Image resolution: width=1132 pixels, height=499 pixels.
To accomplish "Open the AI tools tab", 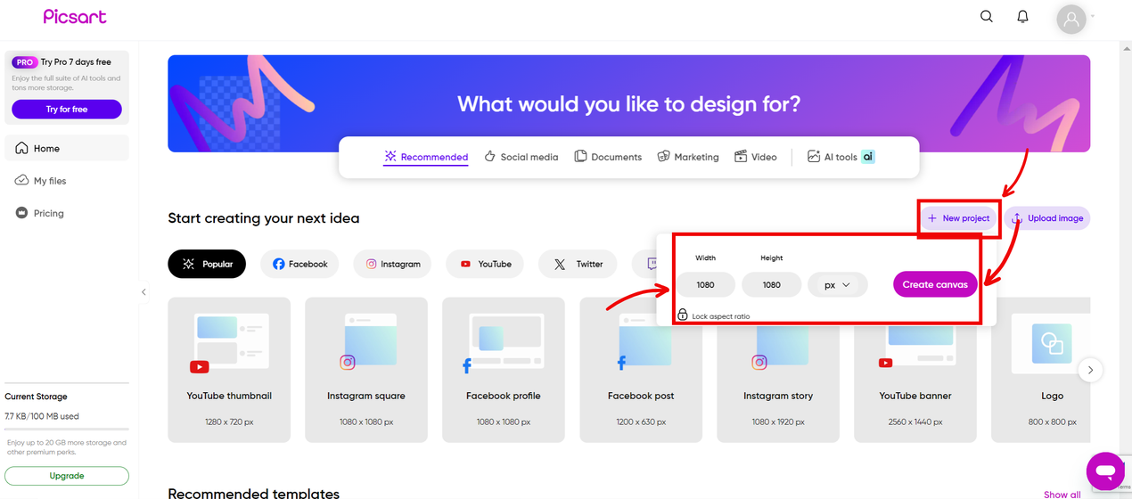I will click(841, 157).
